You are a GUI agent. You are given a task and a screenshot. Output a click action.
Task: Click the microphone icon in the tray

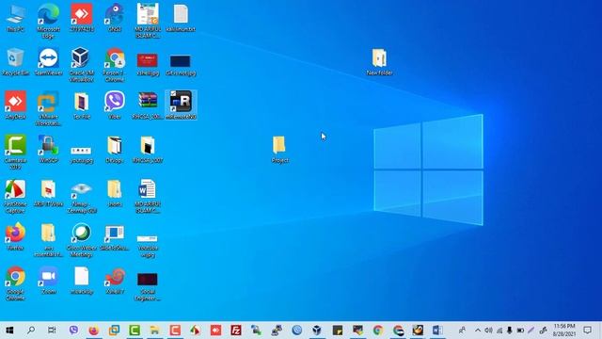pos(510,331)
